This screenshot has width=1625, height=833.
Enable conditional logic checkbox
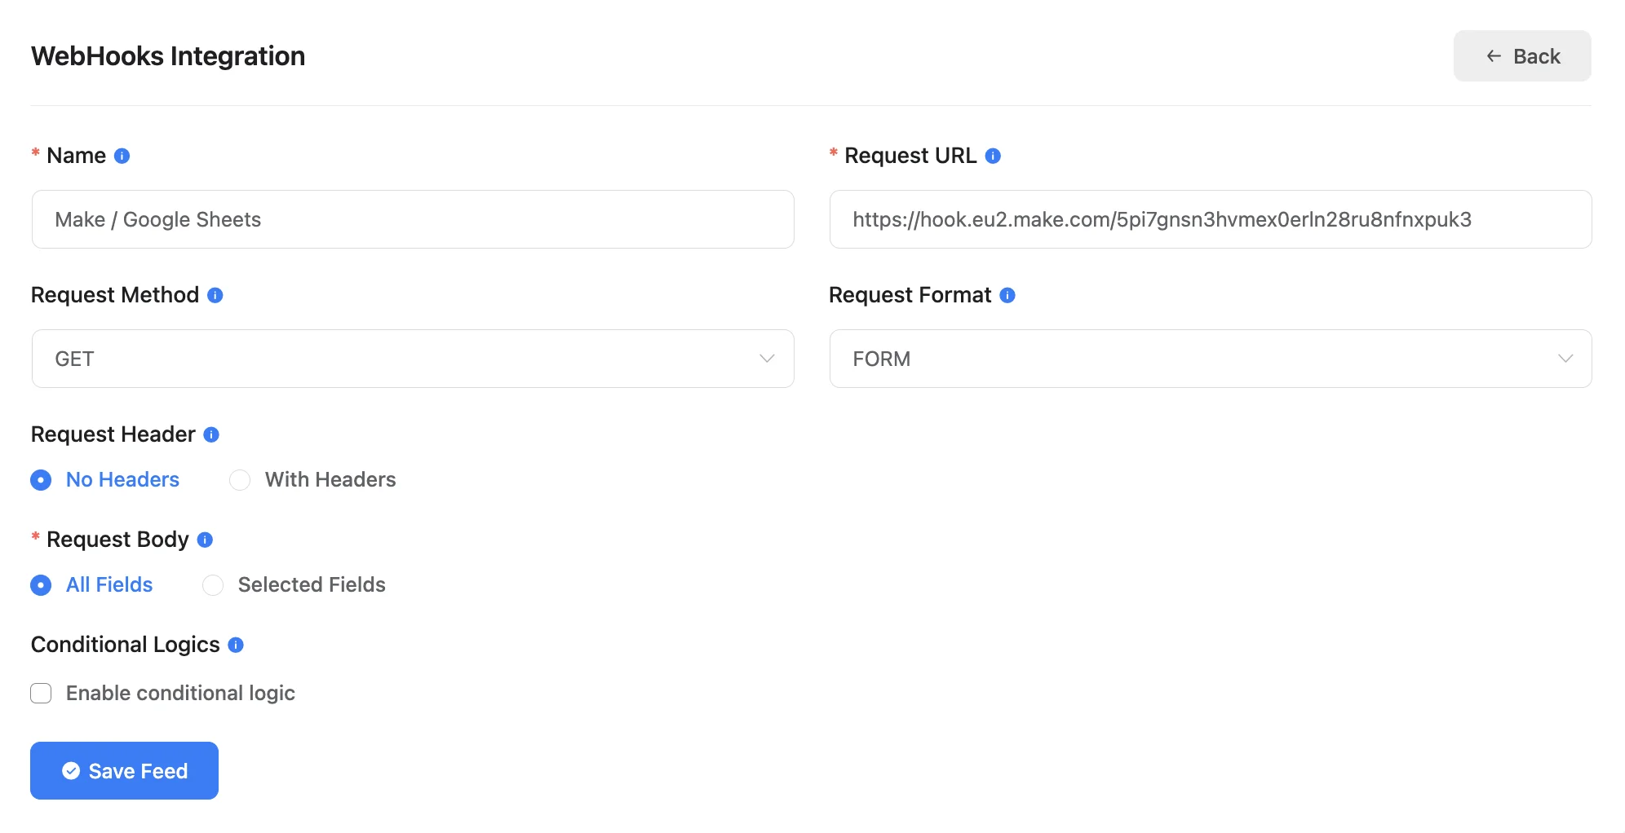[41, 693]
